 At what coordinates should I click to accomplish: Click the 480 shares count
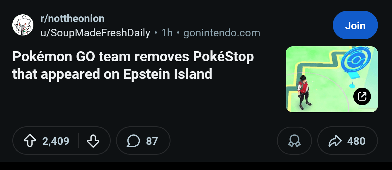point(356,141)
